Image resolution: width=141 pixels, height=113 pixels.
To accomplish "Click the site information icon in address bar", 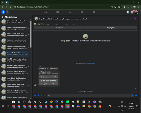I will tap(15, 7).
